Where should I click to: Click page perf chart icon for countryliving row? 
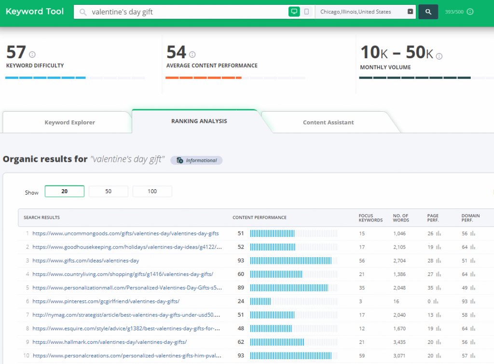click(x=439, y=274)
